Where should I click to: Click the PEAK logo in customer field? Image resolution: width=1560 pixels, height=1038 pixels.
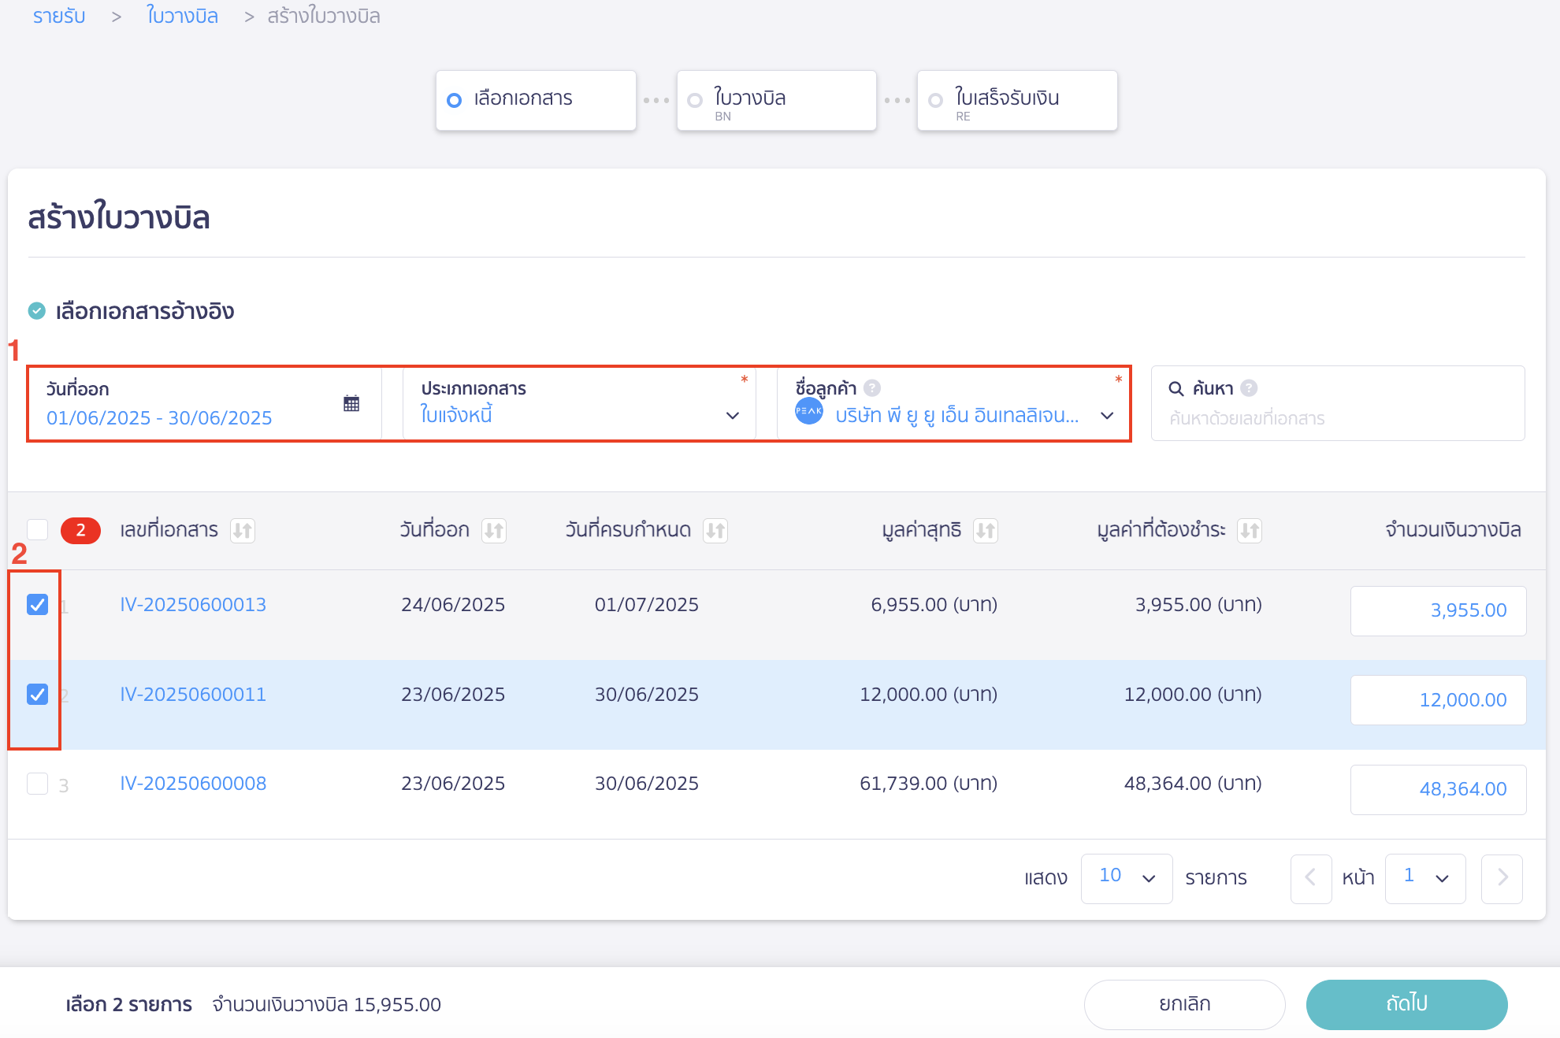pyautogui.click(x=808, y=410)
